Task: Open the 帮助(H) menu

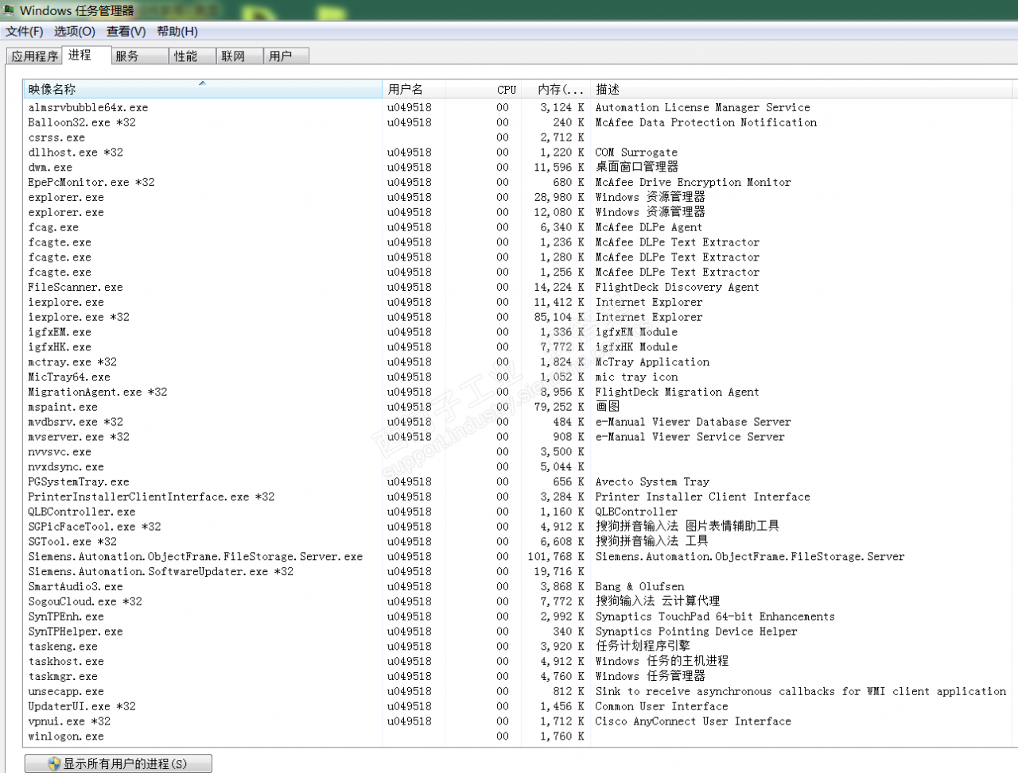Action: click(177, 31)
